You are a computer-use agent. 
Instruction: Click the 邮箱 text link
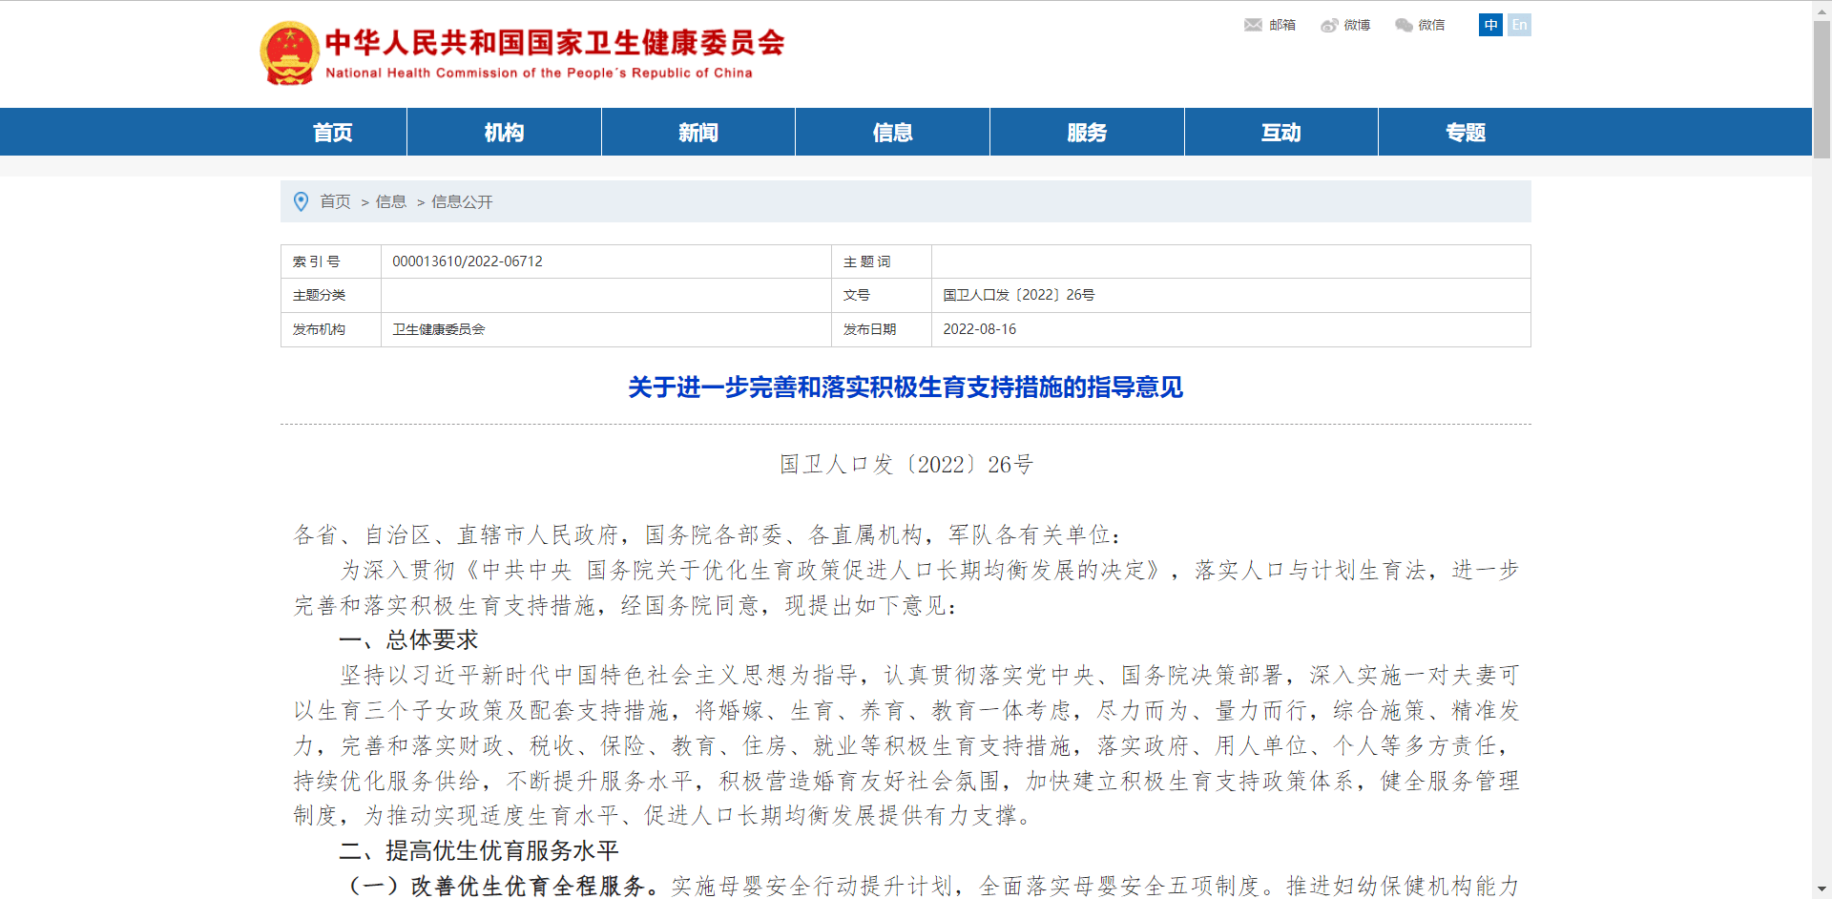(x=1282, y=25)
